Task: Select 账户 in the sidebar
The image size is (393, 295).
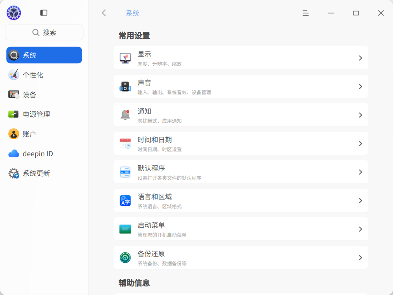Action: coord(44,134)
